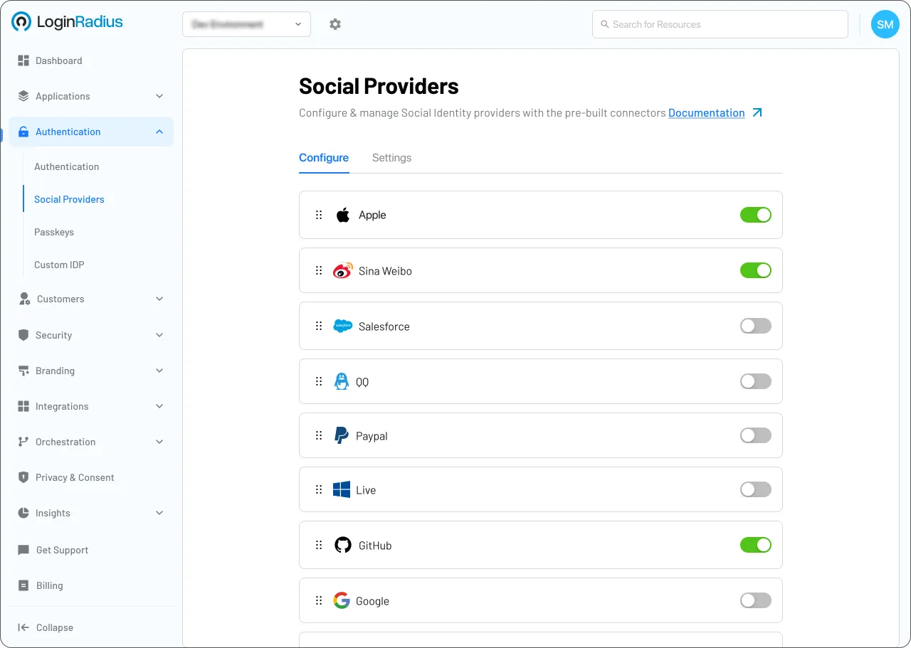Click the QQ row drag handle
Image resolution: width=911 pixels, height=648 pixels.
319,381
